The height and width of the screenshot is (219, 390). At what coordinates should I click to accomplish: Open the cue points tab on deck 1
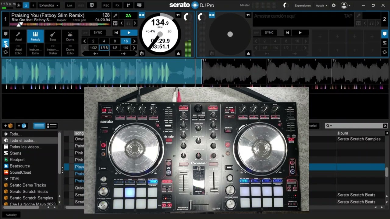[x=5, y=34]
